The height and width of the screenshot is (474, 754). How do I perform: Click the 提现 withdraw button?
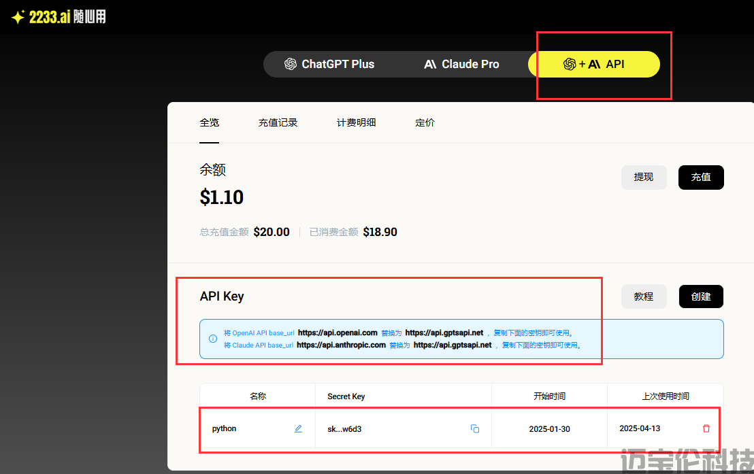point(643,177)
